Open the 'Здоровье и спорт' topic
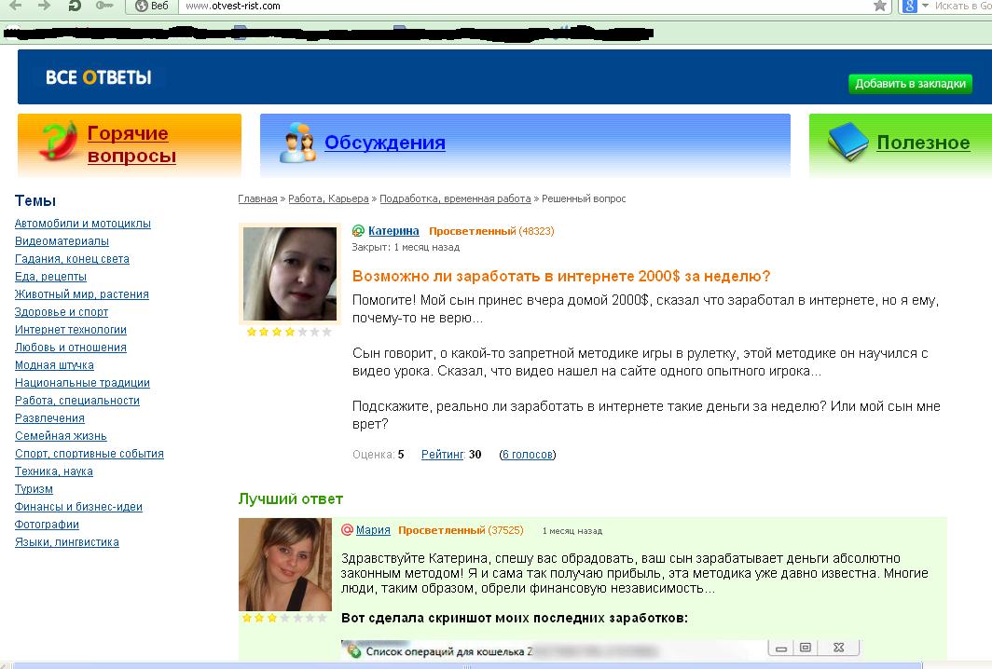992x669 pixels. (x=62, y=312)
